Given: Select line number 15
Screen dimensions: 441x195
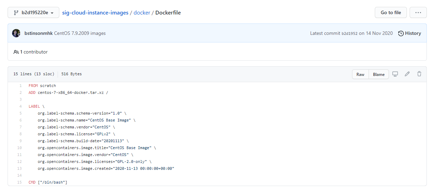Looking at the screenshot, I should [19, 182].
